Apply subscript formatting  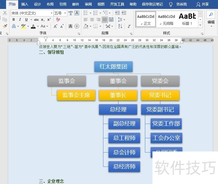click(43, 20)
